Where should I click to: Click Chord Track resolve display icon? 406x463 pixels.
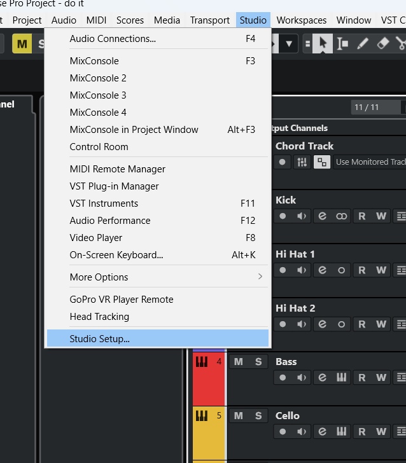tap(322, 162)
